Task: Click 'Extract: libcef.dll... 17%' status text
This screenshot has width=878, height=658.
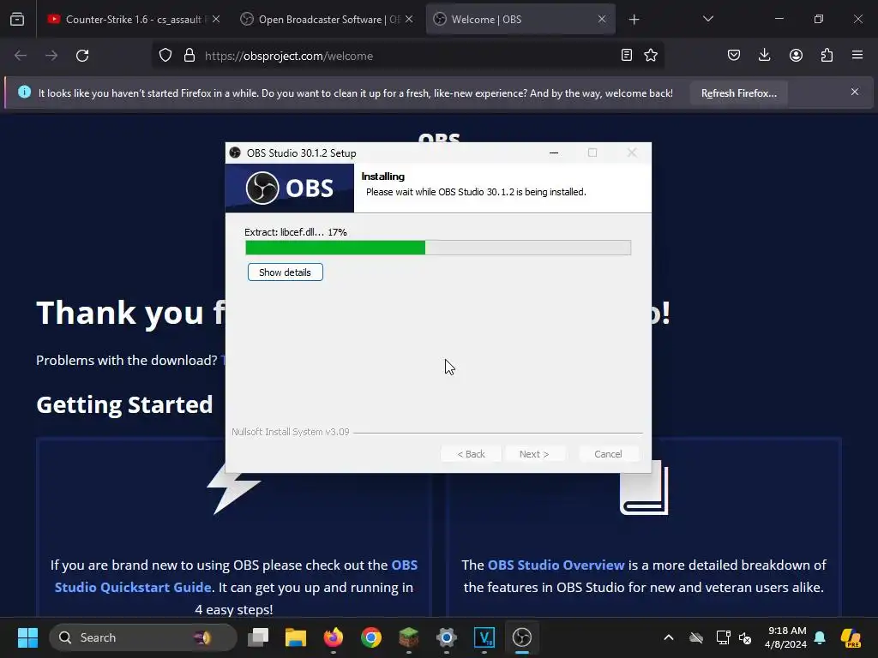Action: 296,232
